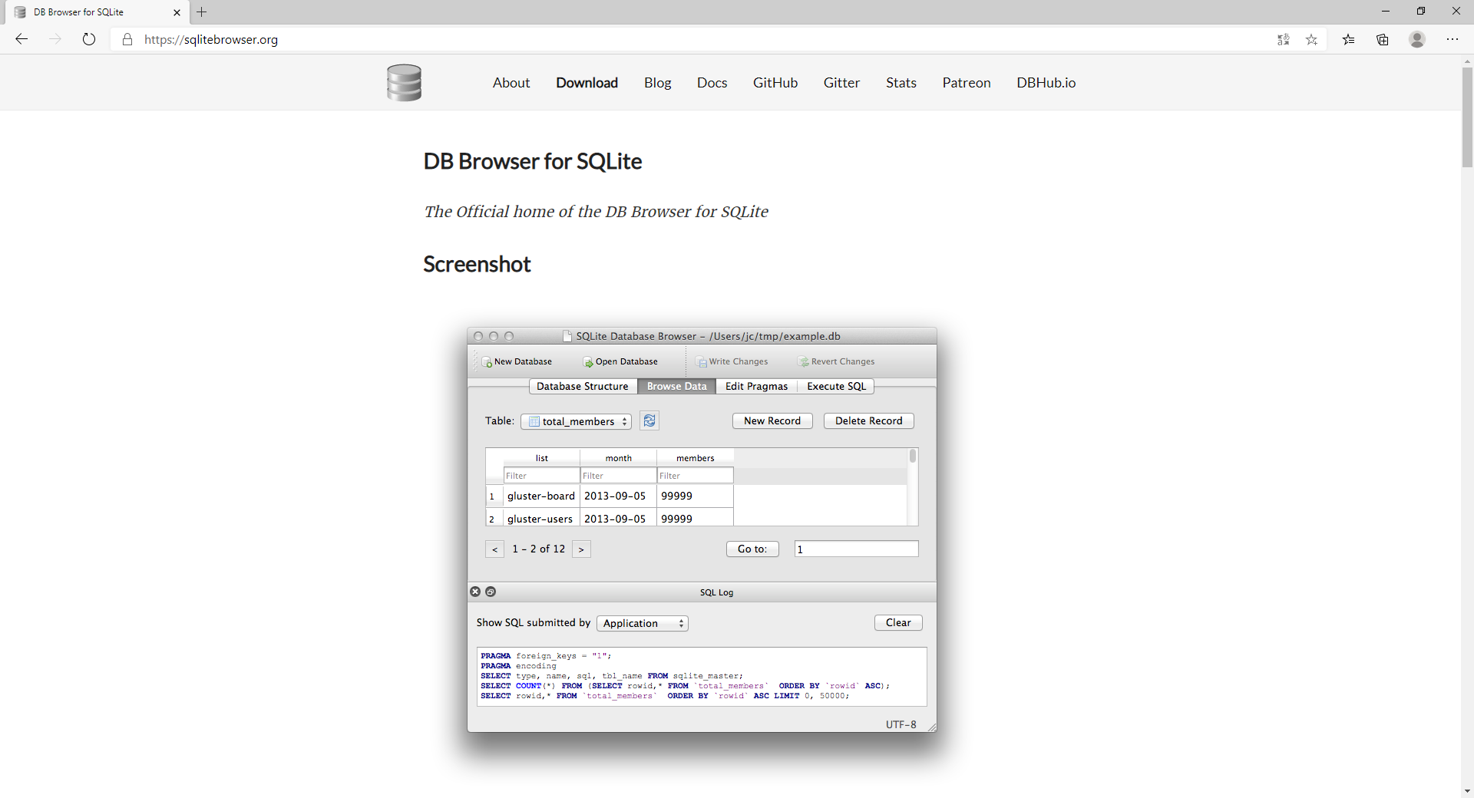Undock the SQL Log panel

(491, 592)
